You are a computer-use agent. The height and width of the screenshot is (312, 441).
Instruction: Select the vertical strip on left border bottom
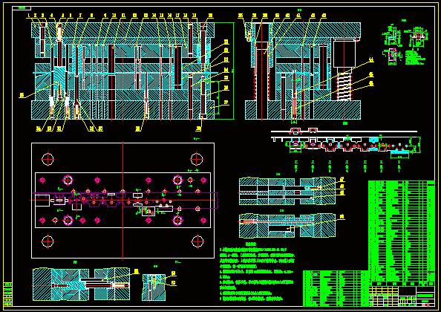[x=8, y=295]
